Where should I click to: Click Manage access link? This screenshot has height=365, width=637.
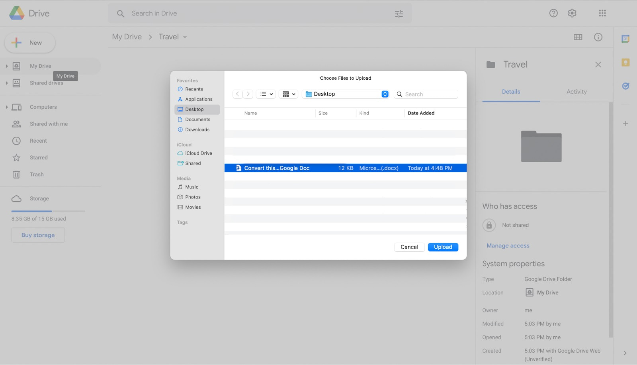point(508,246)
